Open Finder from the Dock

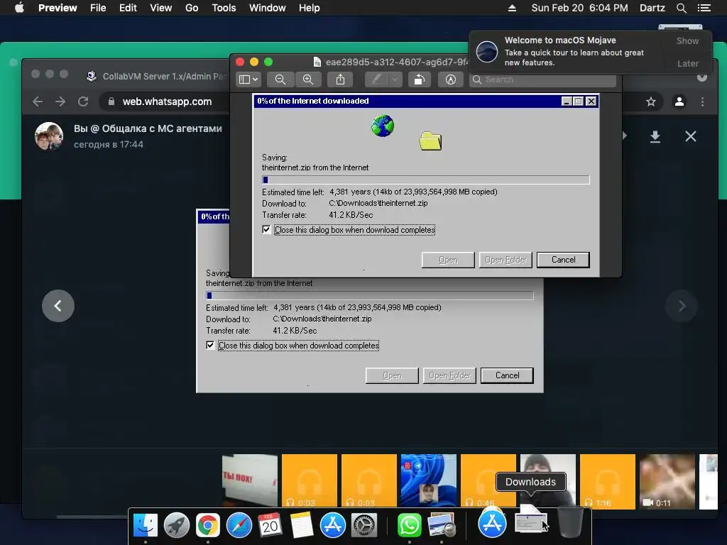coord(145,525)
